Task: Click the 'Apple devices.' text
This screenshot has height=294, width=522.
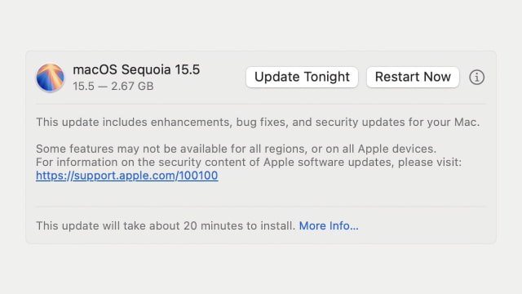Action: [x=397, y=149]
